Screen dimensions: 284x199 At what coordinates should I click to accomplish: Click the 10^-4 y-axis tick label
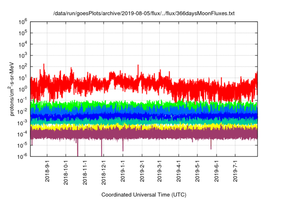(23, 135)
